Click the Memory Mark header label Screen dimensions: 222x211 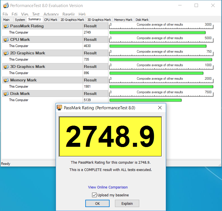coord(23,80)
